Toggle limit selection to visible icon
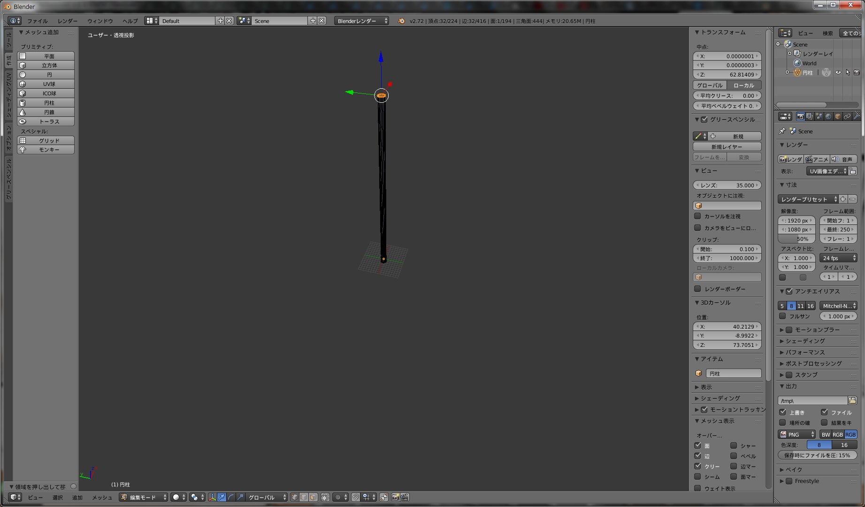The height and width of the screenshot is (507, 865). tap(325, 497)
